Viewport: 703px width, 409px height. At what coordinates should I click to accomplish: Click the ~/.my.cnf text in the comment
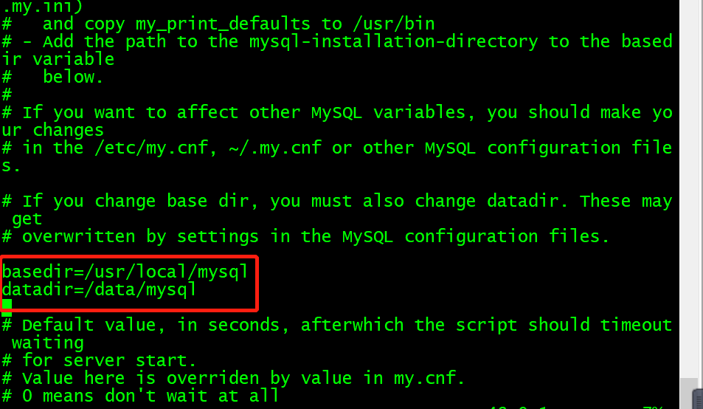(275, 148)
